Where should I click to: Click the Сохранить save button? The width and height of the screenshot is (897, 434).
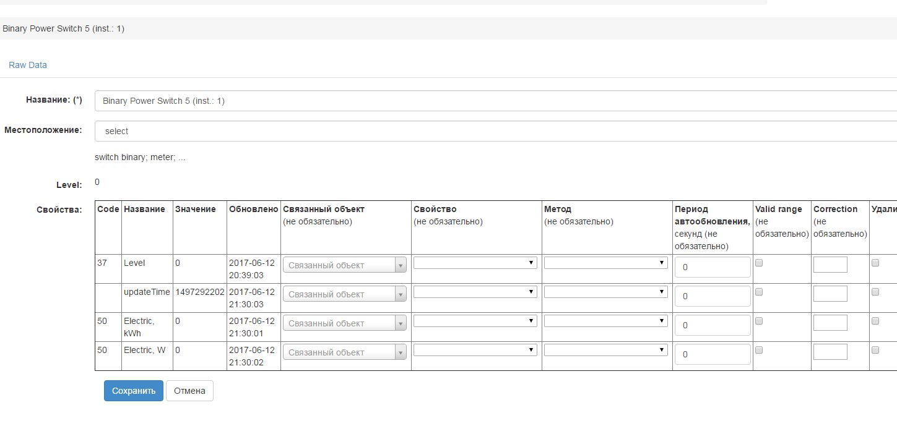tap(134, 391)
